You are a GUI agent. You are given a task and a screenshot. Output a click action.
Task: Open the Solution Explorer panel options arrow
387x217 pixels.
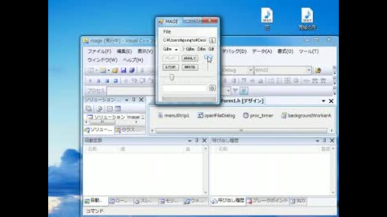(x=127, y=100)
